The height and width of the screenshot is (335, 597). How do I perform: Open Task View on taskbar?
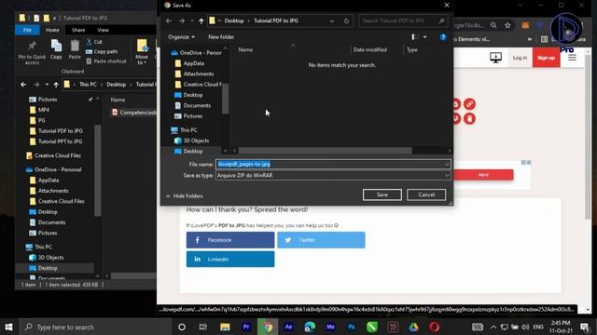202,327
